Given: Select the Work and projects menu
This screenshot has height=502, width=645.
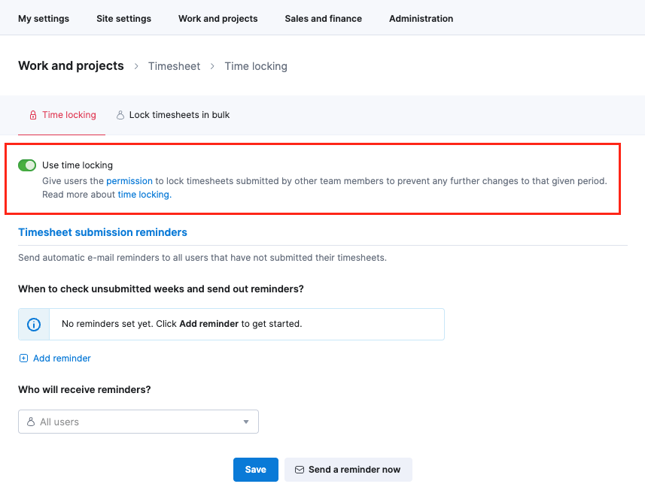Looking at the screenshot, I should 218,19.
